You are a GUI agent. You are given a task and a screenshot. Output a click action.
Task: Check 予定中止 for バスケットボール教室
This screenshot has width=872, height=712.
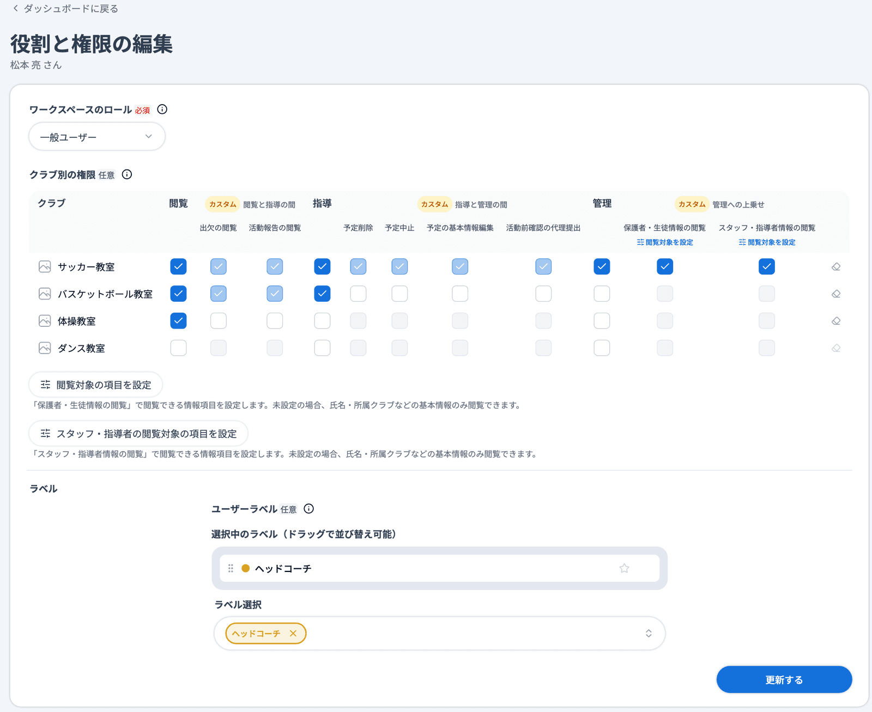click(x=399, y=294)
